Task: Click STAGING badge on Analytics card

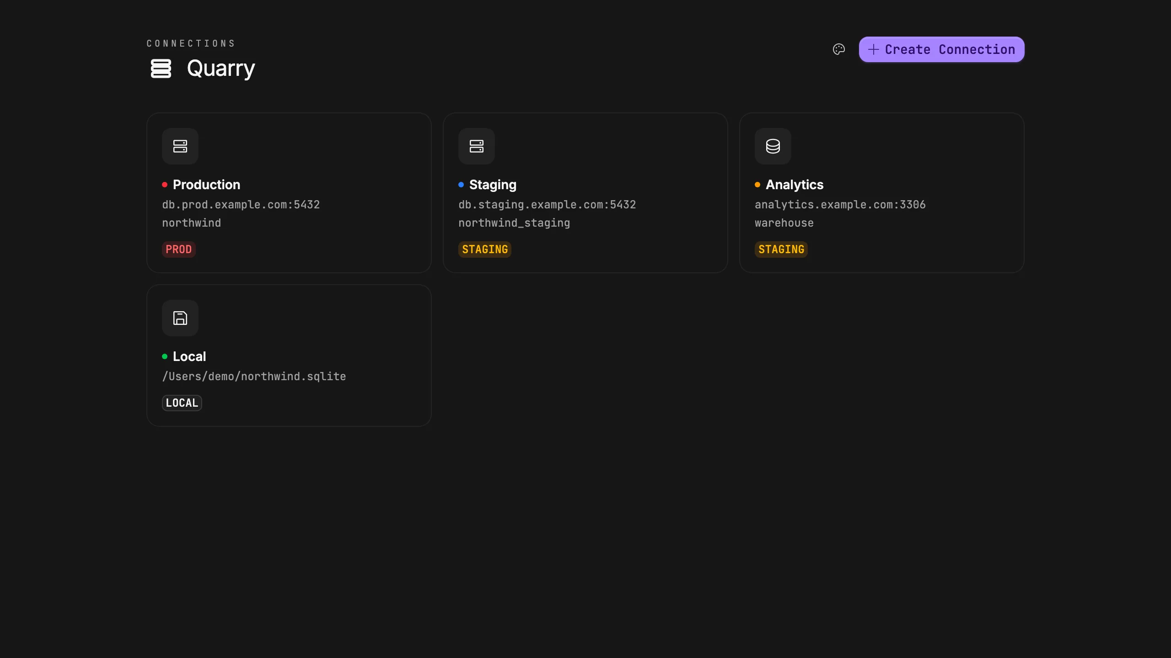Action: 781,249
